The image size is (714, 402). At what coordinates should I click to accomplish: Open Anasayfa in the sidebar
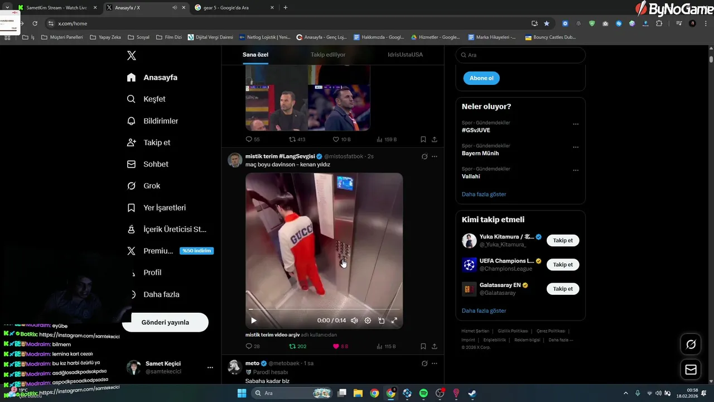pyautogui.click(x=152, y=78)
